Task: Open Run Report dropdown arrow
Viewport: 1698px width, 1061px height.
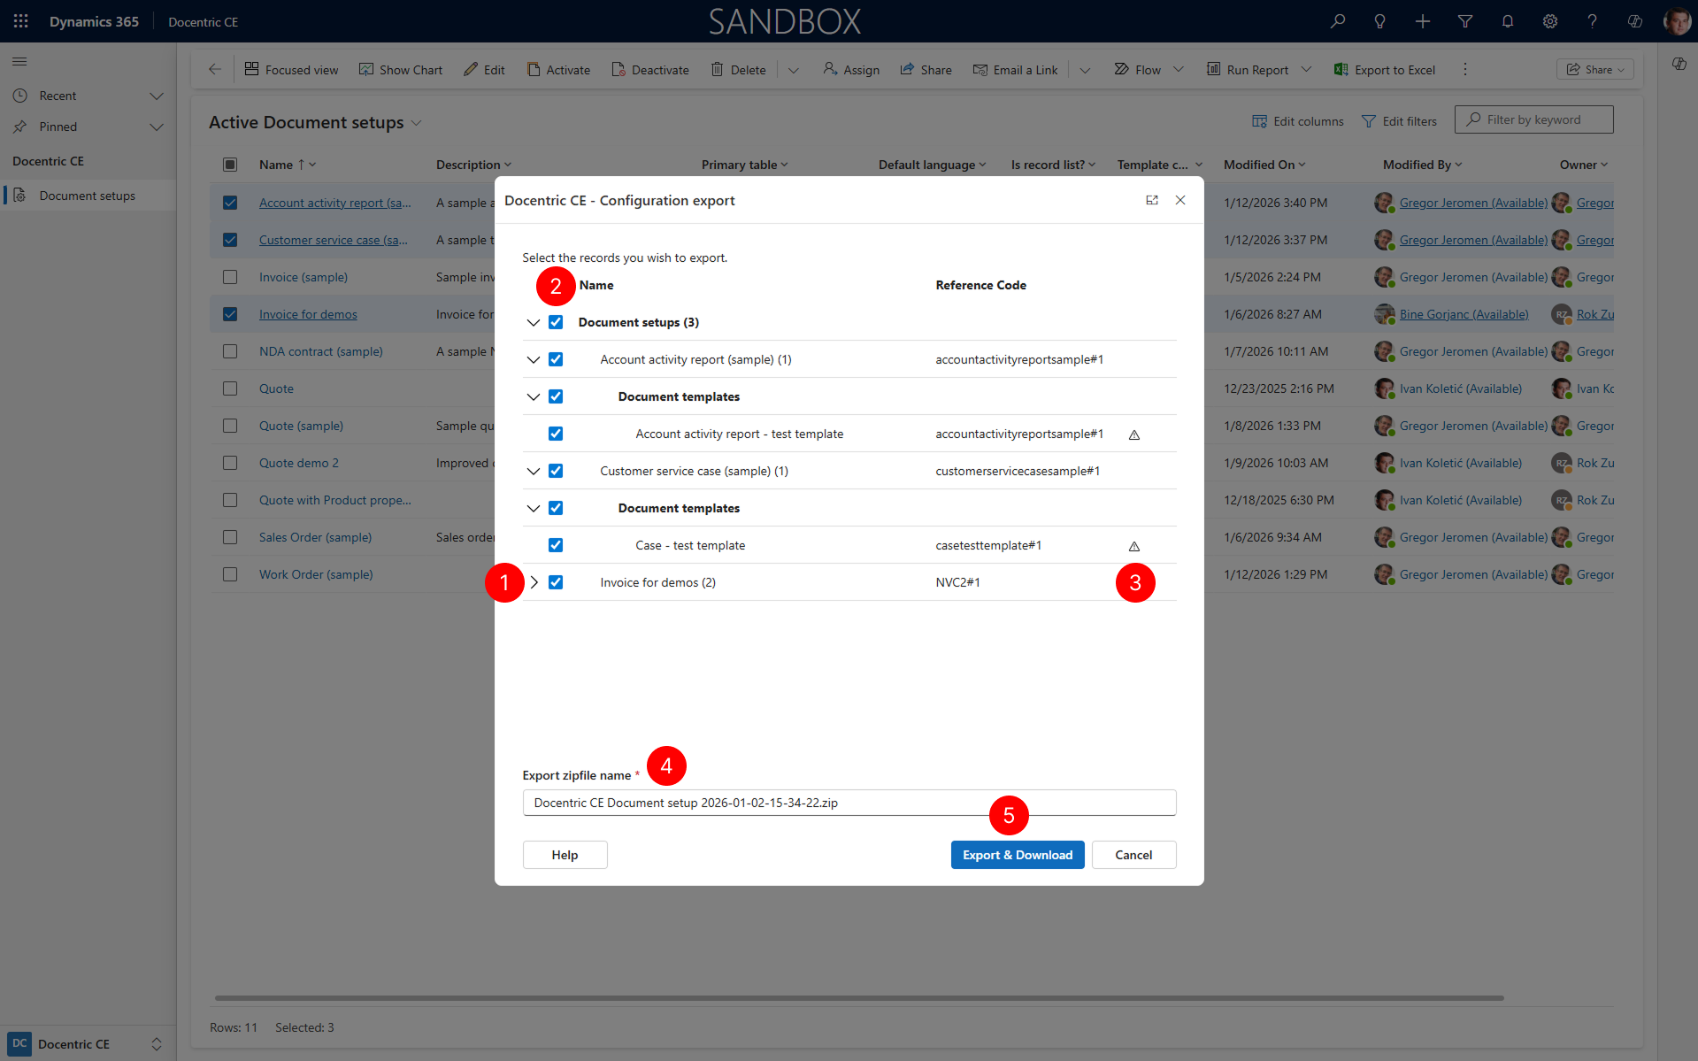Action: pyautogui.click(x=1306, y=69)
